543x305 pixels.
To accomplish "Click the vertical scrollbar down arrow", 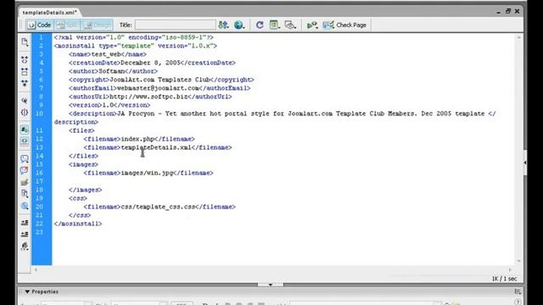I will tap(518, 261).
